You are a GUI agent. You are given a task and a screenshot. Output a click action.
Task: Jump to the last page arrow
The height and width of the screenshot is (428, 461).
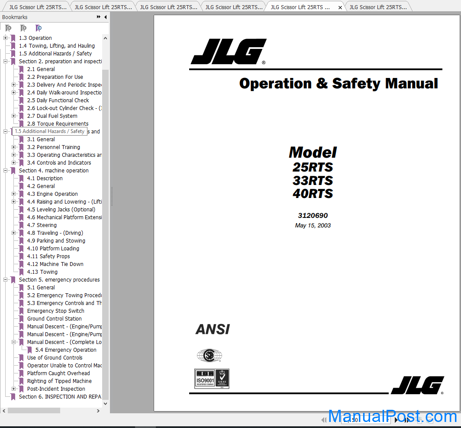click(x=407, y=420)
